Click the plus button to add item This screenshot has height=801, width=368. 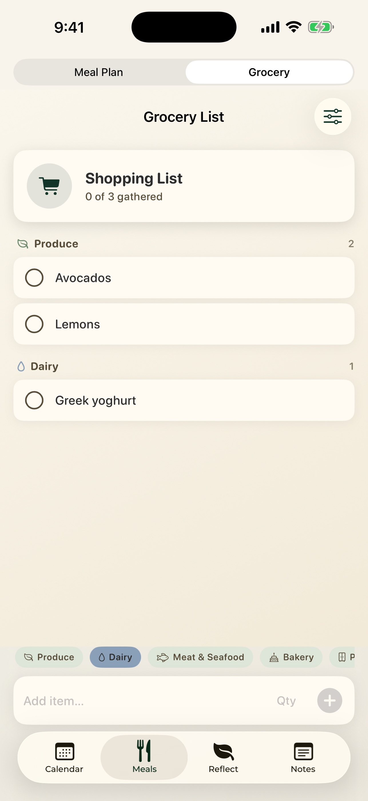click(329, 700)
